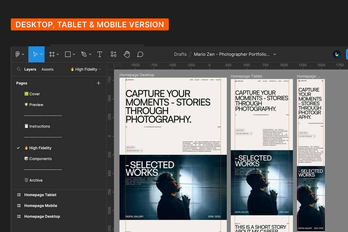This screenshot has width=348, height=232.
Task: Click the Homepage Desktop frame label on canvas
Action: [137, 75]
